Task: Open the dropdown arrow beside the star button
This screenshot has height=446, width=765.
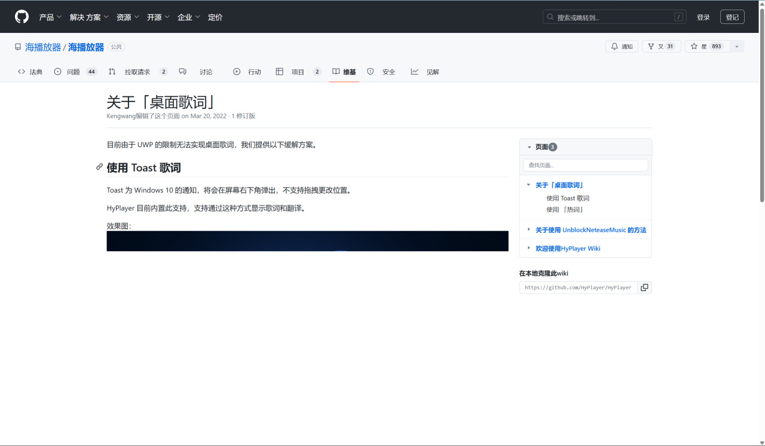Action: click(x=737, y=47)
